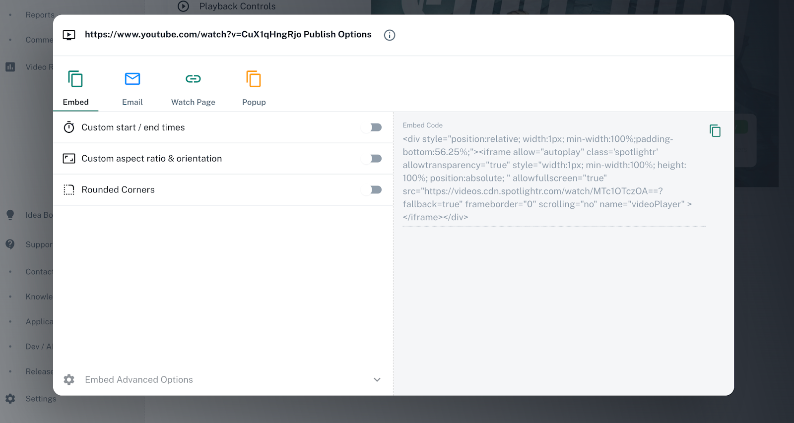Image resolution: width=794 pixels, height=423 pixels.
Task: Click the green Watch Page link icon
Action: (x=193, y=79)
